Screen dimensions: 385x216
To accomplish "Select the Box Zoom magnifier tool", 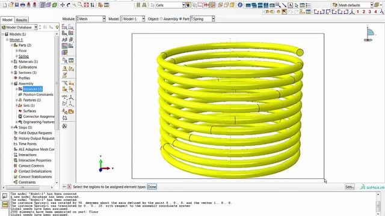I will point(80,5).
